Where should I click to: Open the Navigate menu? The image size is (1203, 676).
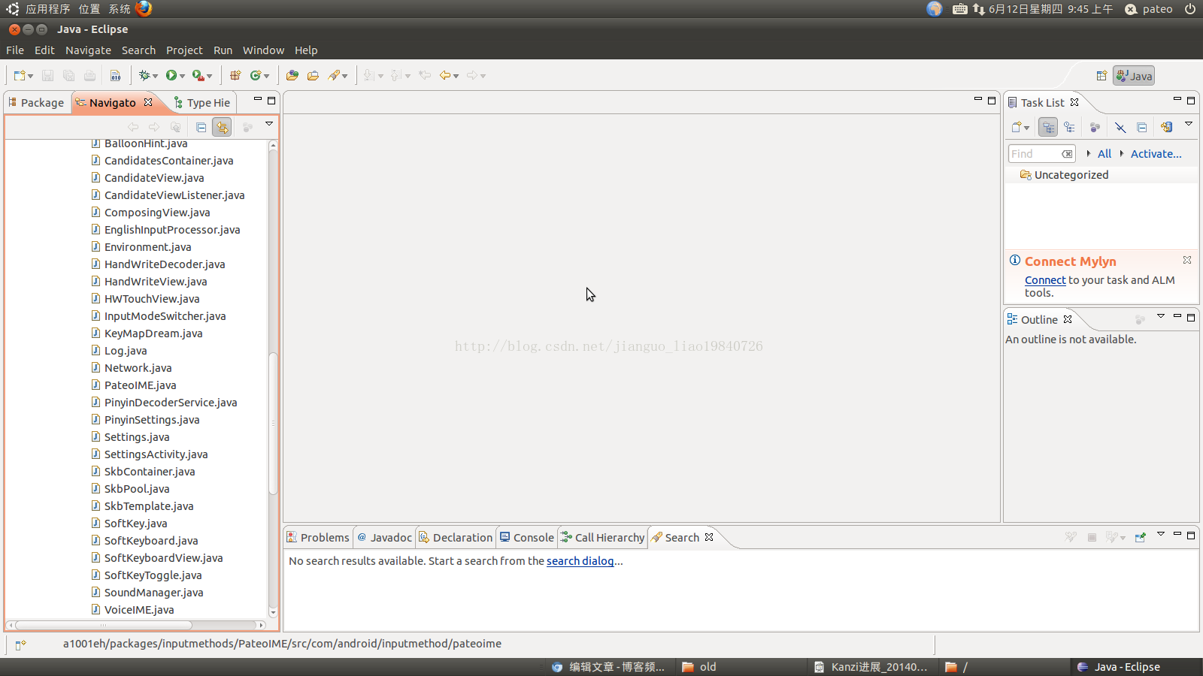click(x=88, y=50)
